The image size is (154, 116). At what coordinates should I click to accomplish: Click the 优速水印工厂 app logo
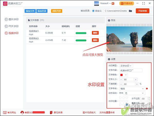click(x=5, y=4)
